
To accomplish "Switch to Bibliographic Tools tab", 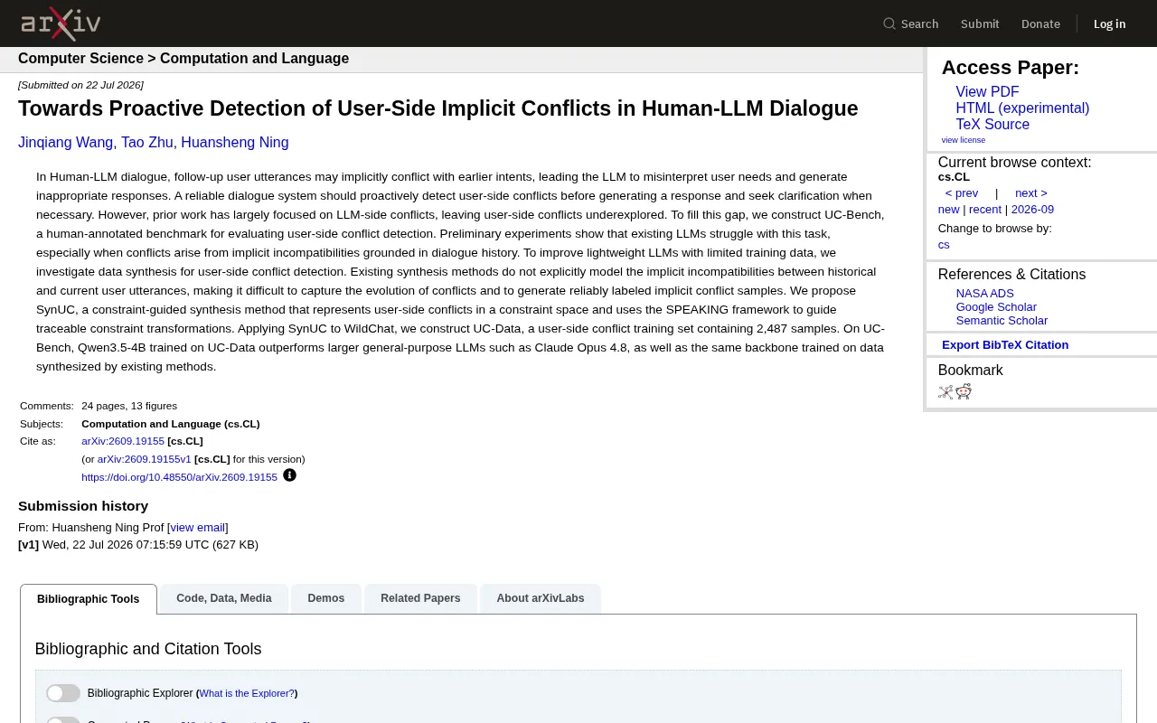I will click(89, 599).
